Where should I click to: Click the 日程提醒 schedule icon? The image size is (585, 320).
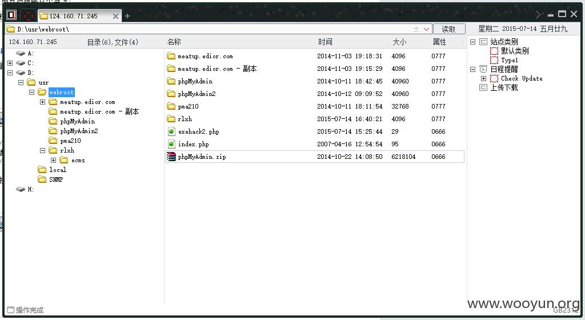pos(483,69)
